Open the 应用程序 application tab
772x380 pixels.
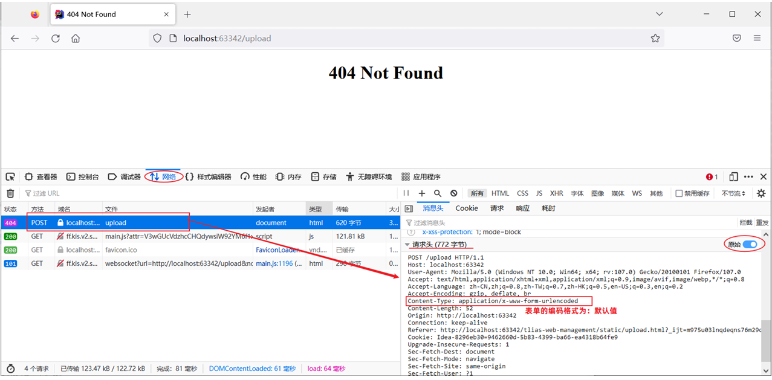pos(421,177)
